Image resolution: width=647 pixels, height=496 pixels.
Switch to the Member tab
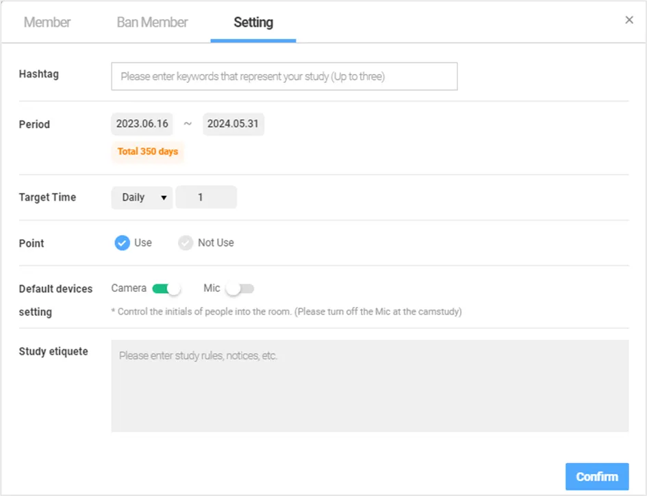click(x=47, y=22)
